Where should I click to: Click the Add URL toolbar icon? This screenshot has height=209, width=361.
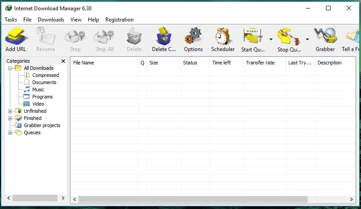tap(16, 36)
